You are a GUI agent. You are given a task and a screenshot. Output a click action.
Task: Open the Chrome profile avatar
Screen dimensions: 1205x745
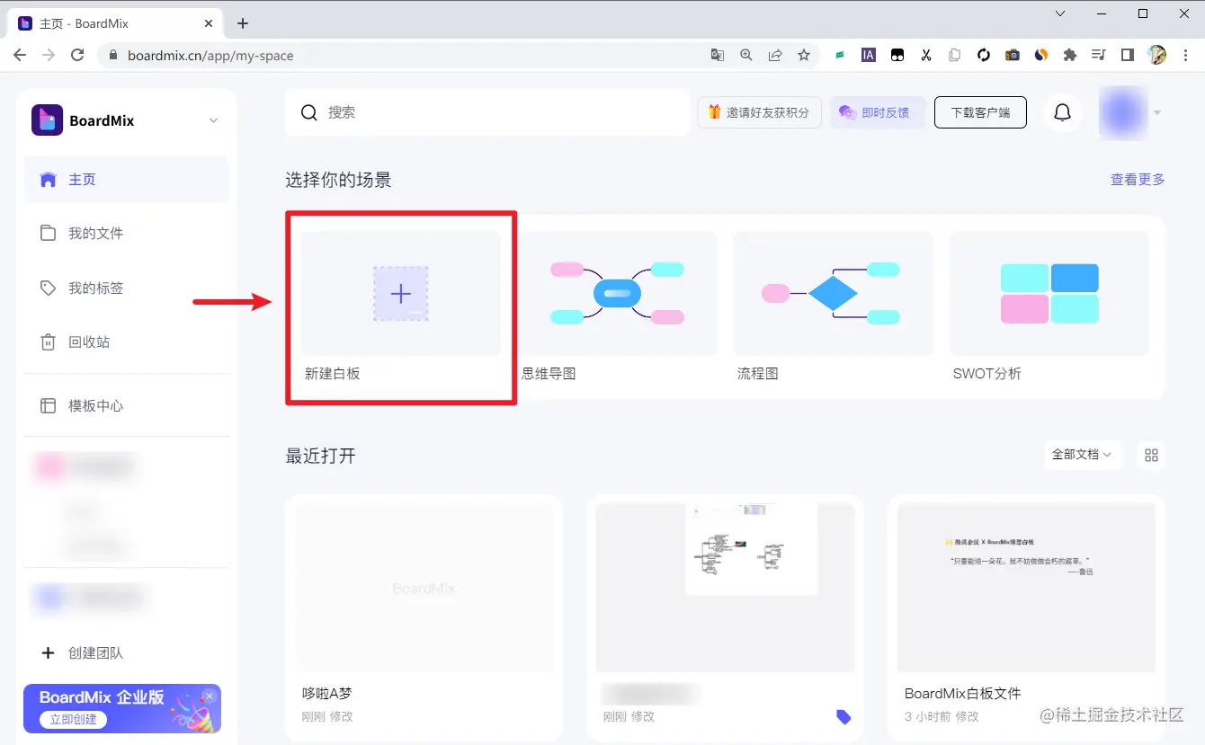point(1156,55)
